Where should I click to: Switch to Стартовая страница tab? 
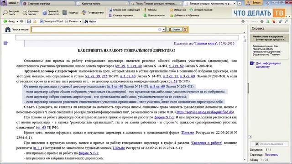[x=48, y=4]
